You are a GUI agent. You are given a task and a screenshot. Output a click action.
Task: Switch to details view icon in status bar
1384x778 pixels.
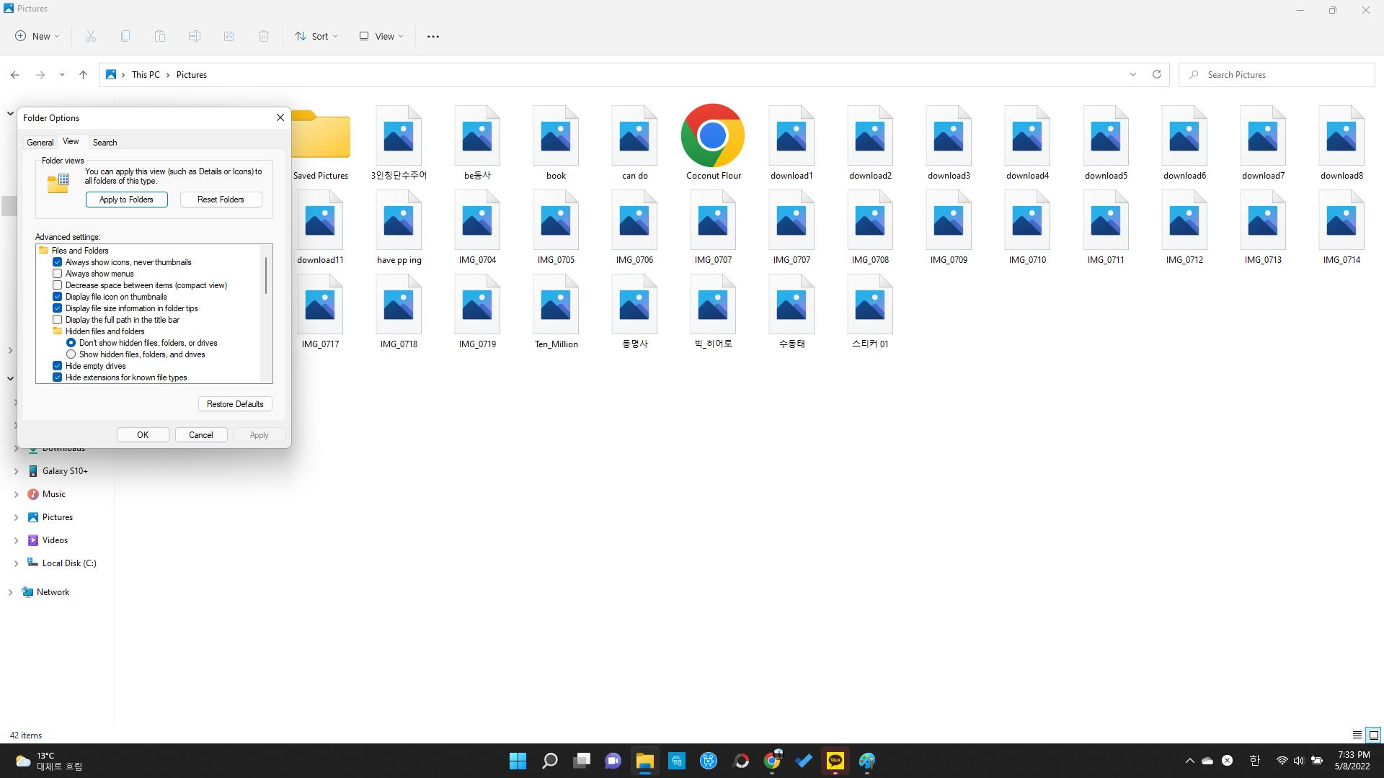point(1357,735)
